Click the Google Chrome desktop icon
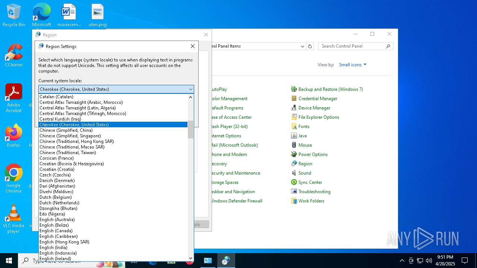Image resolution: width=477 pixels, height=268 pixels. point(14,179)
